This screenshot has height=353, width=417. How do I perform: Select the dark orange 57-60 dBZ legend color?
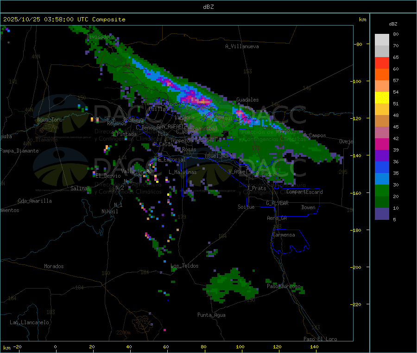[382, 75]
